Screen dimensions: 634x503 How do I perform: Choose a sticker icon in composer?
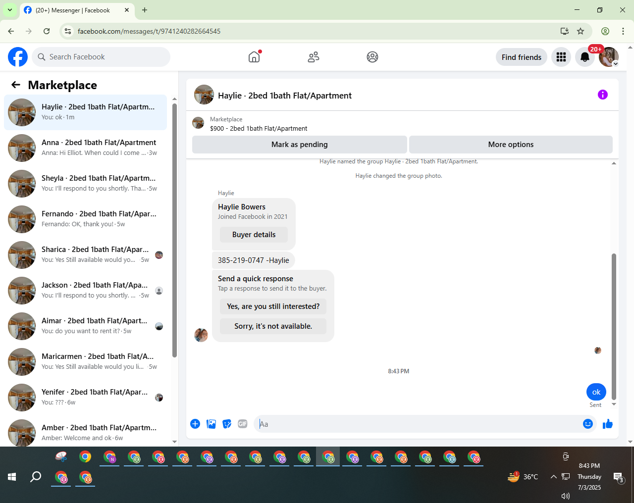[227, 424]
